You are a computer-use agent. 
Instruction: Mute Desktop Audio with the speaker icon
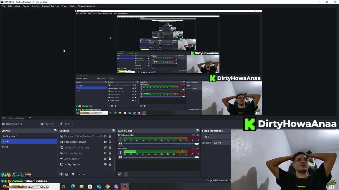[x=120, y=144]
